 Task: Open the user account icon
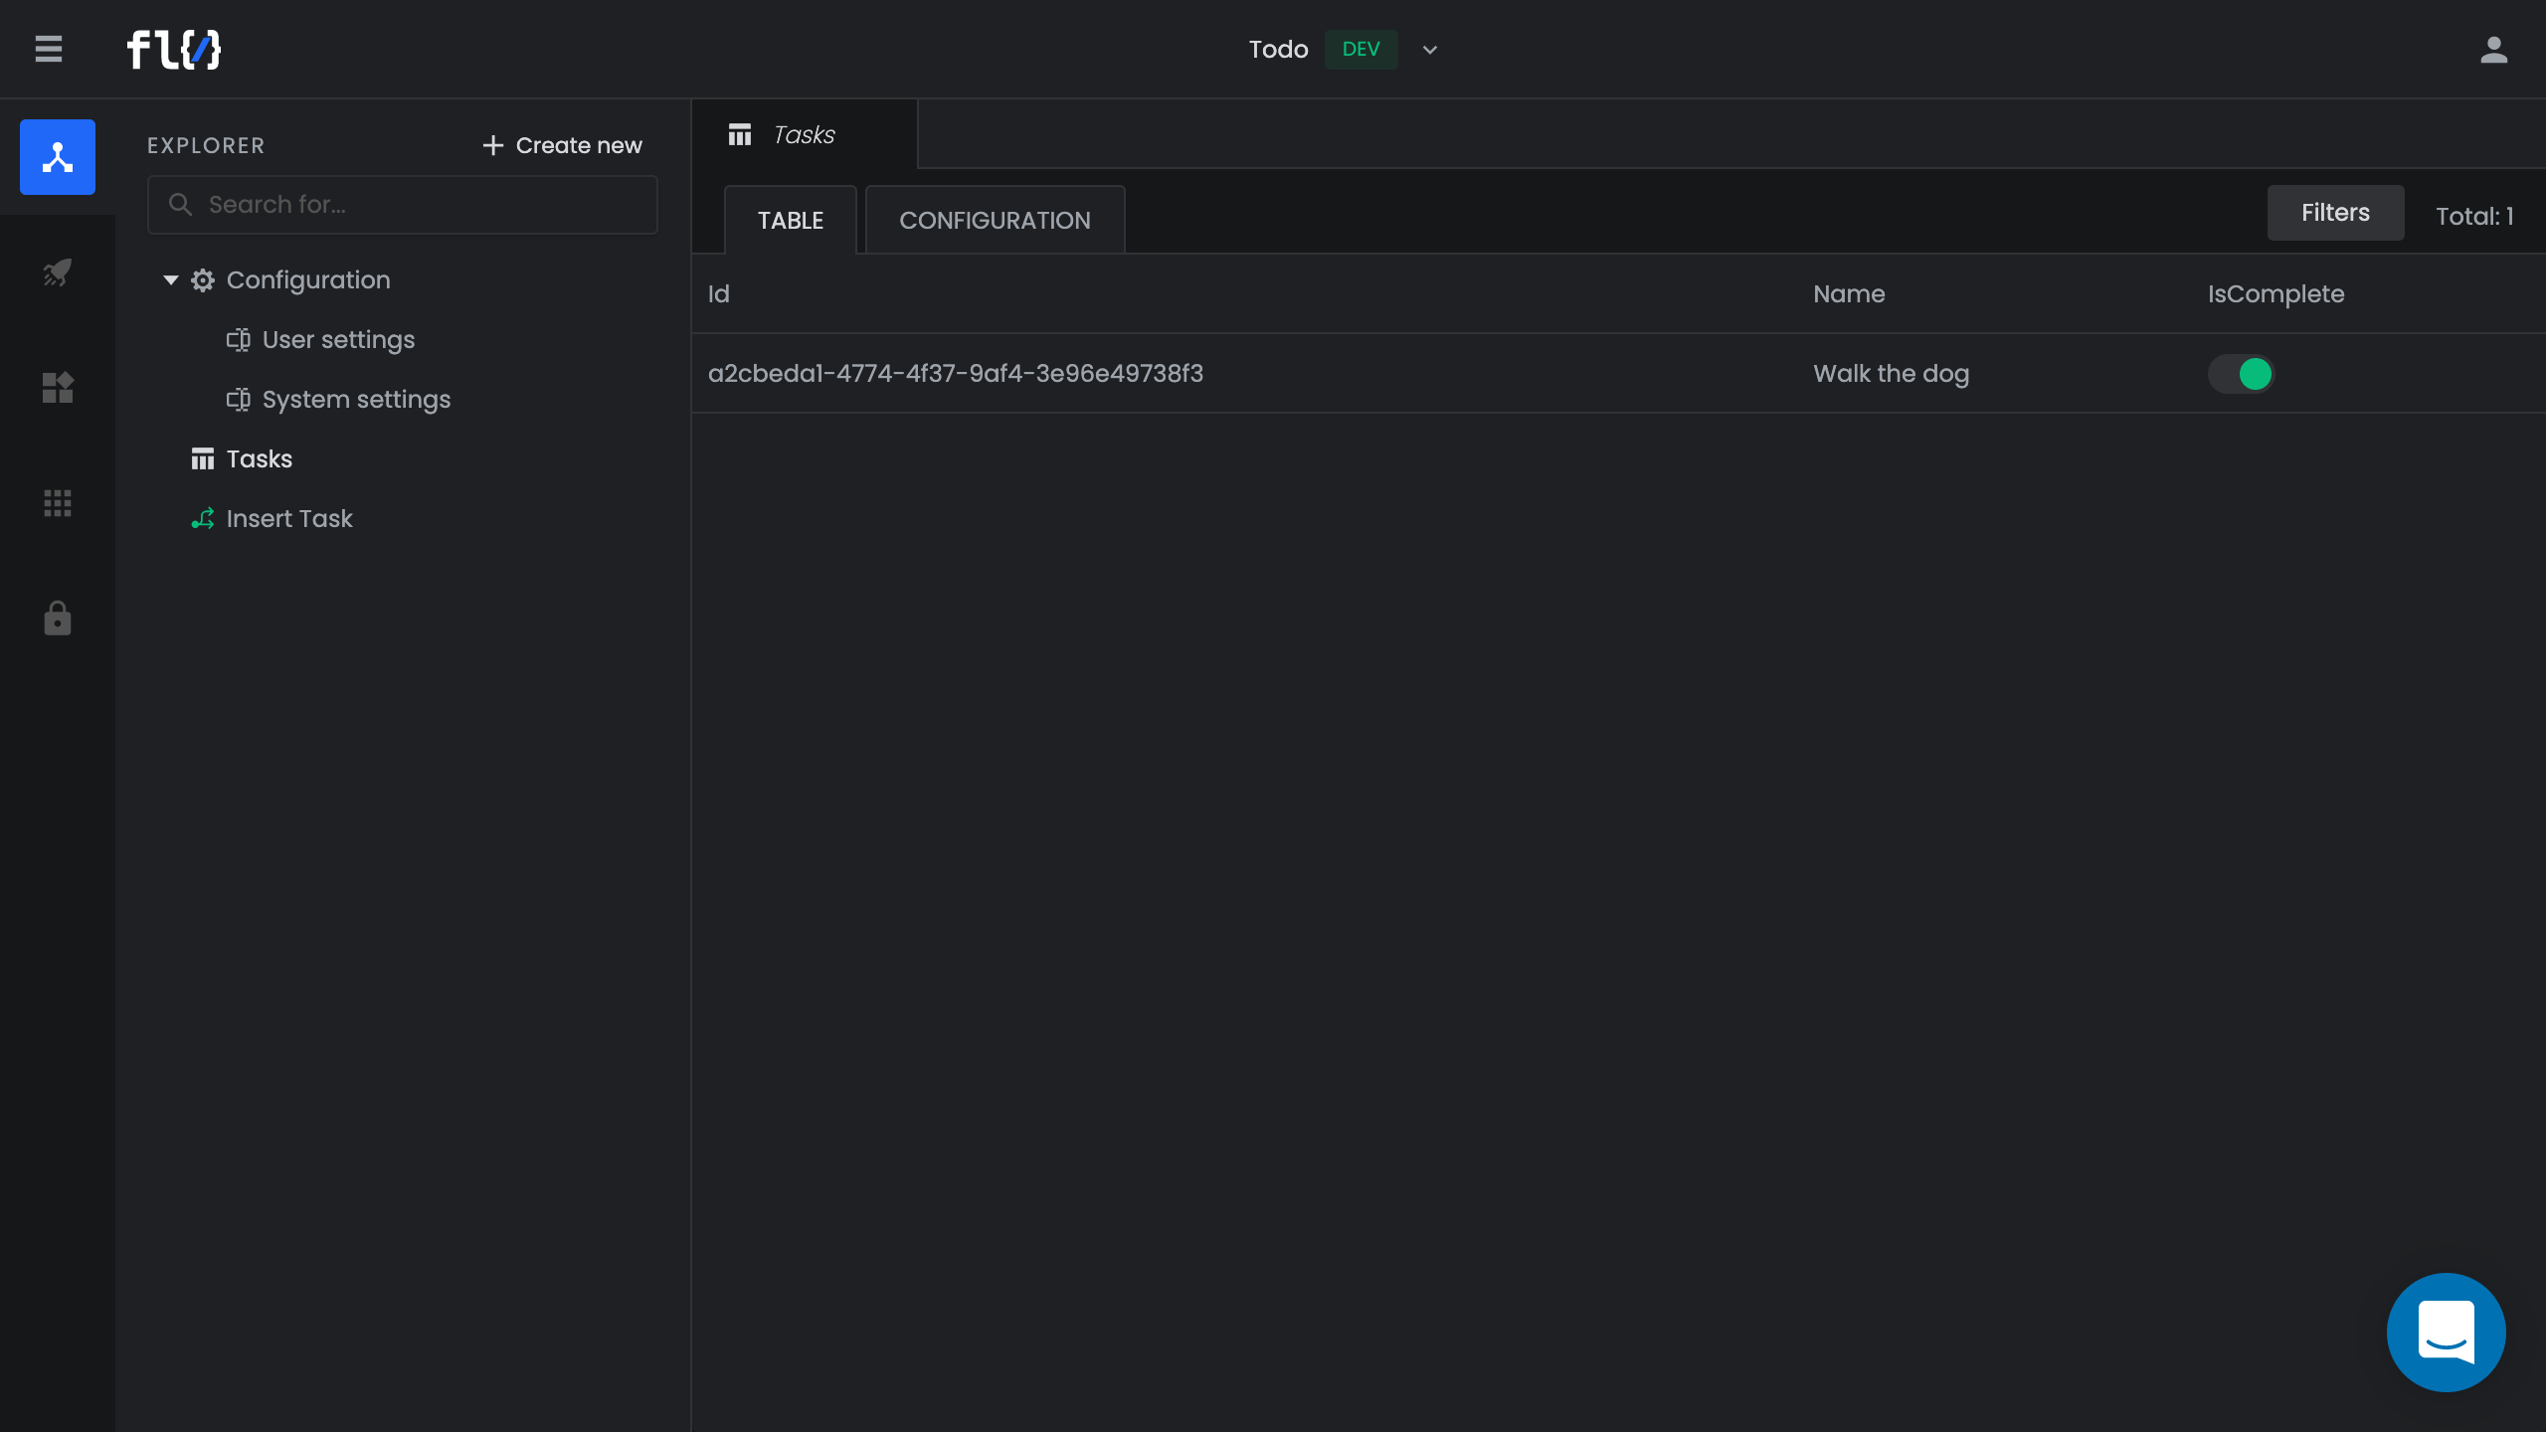click(2493, 50)
